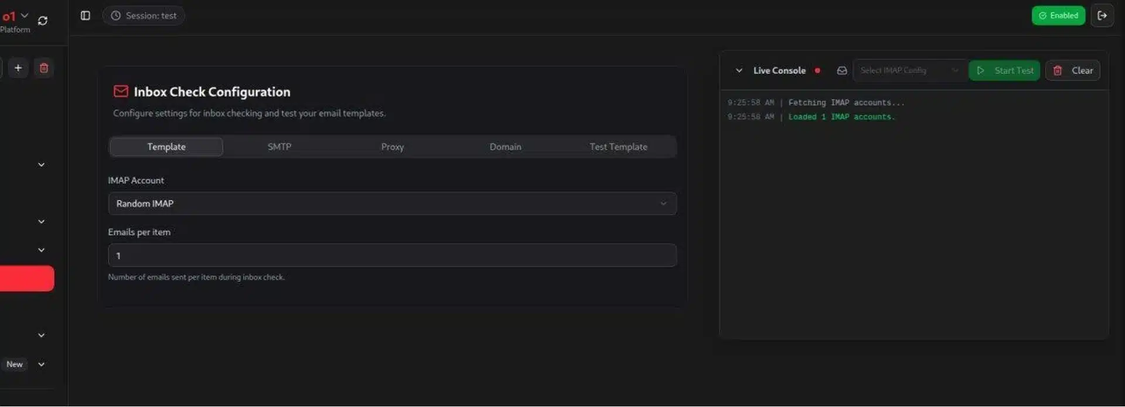Select the Test Template tab
The height and width of the screenshot is (407, 1125).
(x=618, y=147)
